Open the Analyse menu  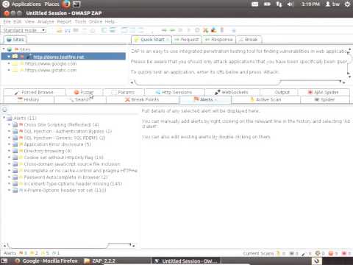click(46, 21)
